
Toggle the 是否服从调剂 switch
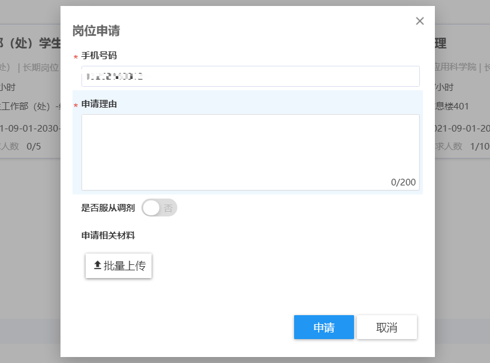coord(159,208)
